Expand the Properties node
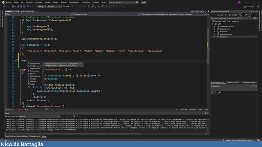This screenshot has height=147, width=262. tap(215, 32)
